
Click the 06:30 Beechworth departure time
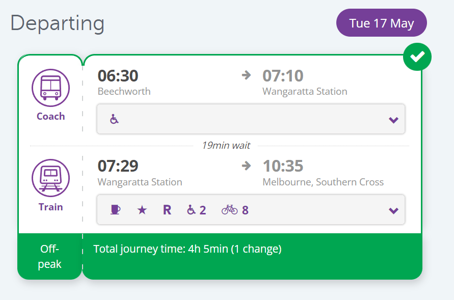coord(118,76)
